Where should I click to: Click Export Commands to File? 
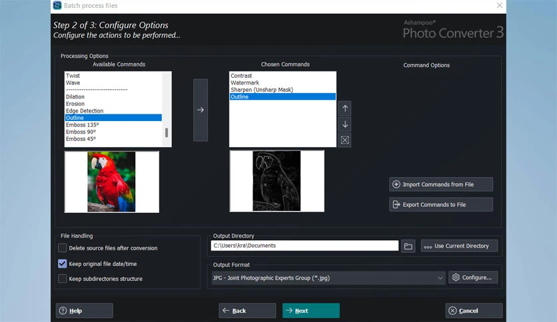tap(441, 205)
